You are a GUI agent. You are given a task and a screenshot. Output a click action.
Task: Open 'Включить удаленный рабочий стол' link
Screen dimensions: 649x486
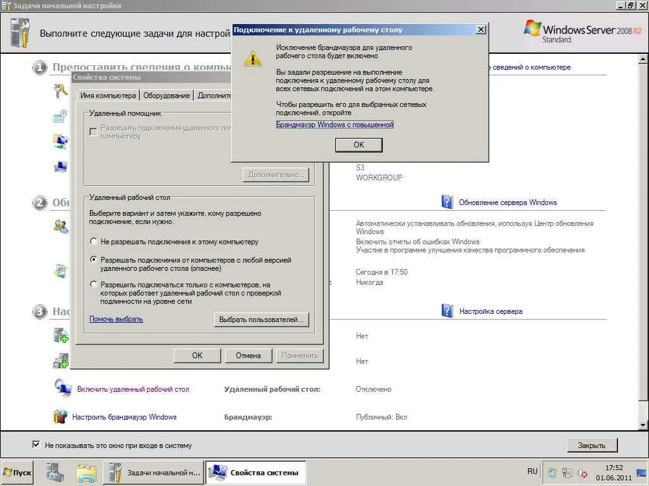133,389
